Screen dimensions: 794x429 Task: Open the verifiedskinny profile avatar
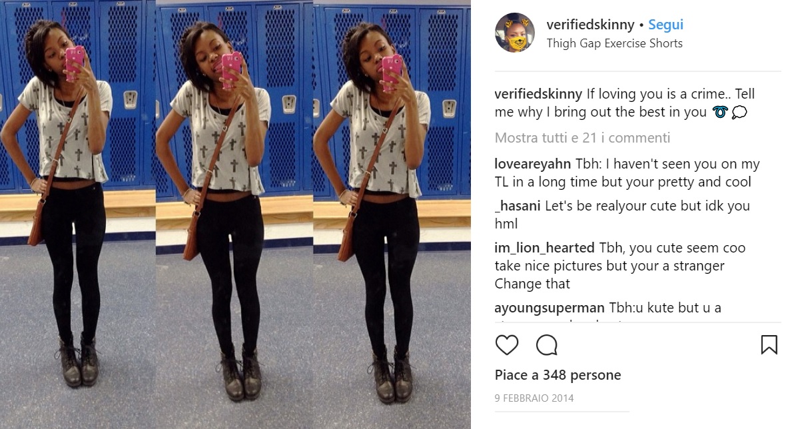[x=514, y=33]
